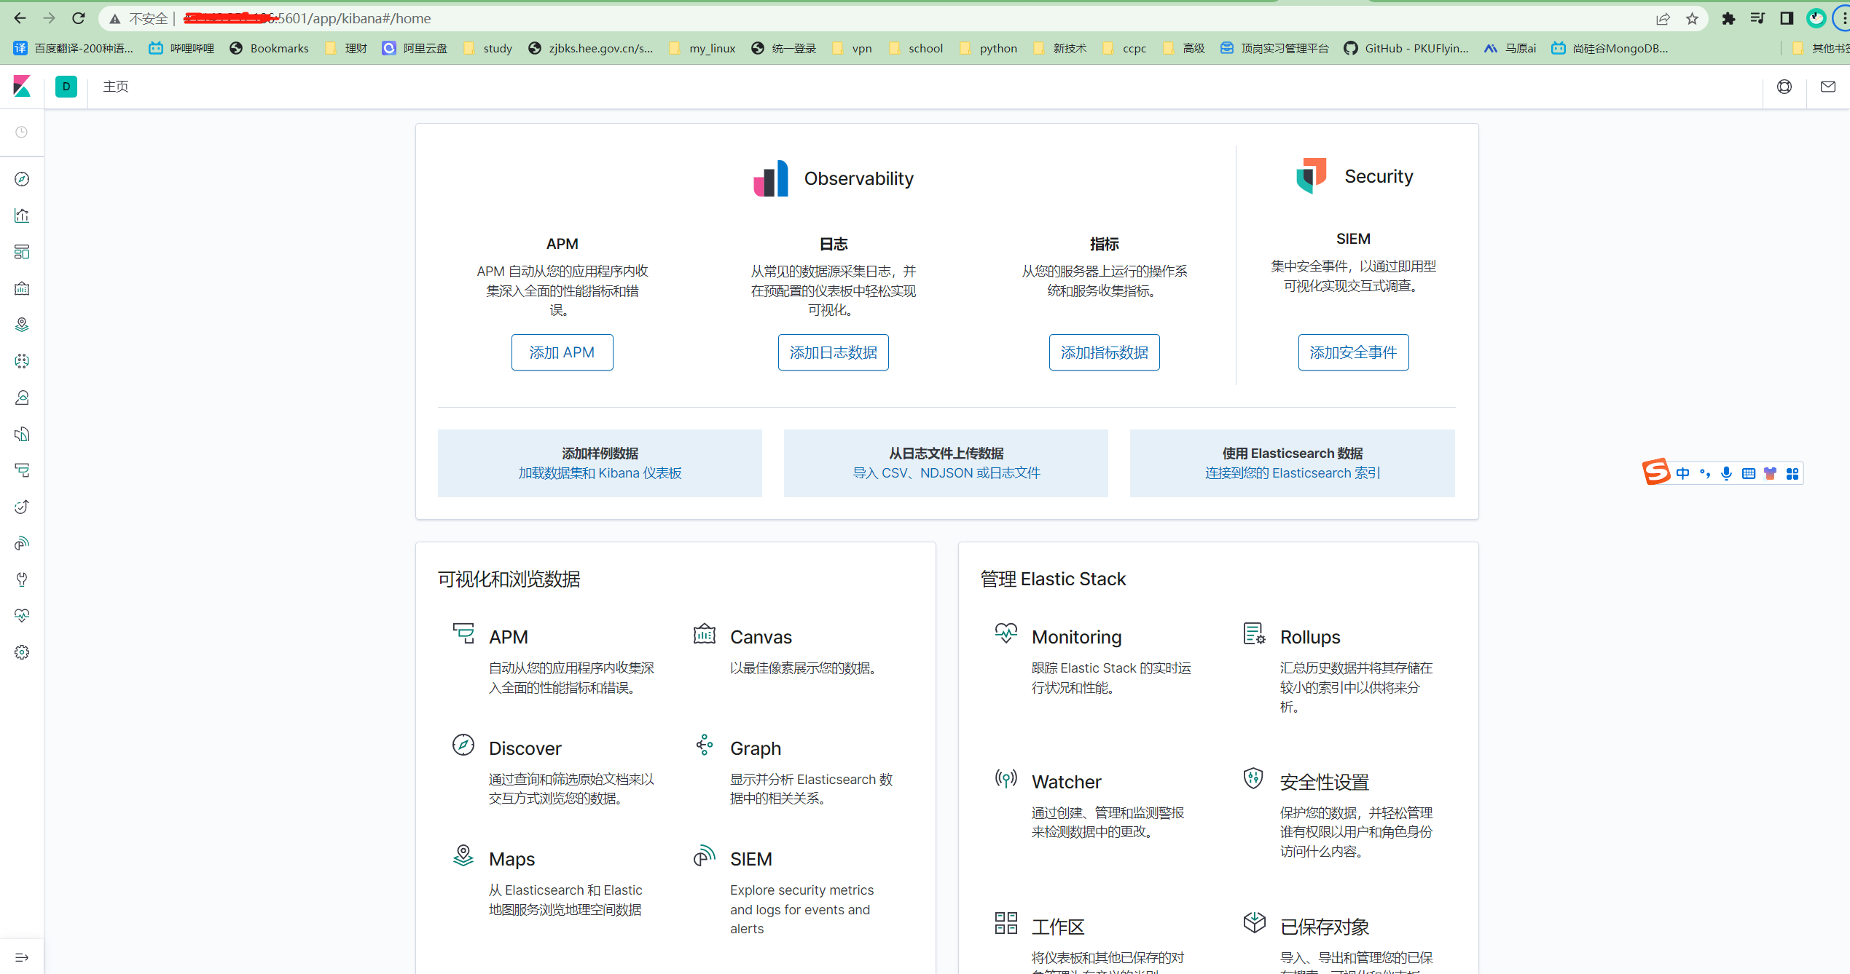This screenshot has width=1850, height=974.
Task: Open the python bookmark folder
Action: coord(988,48)
